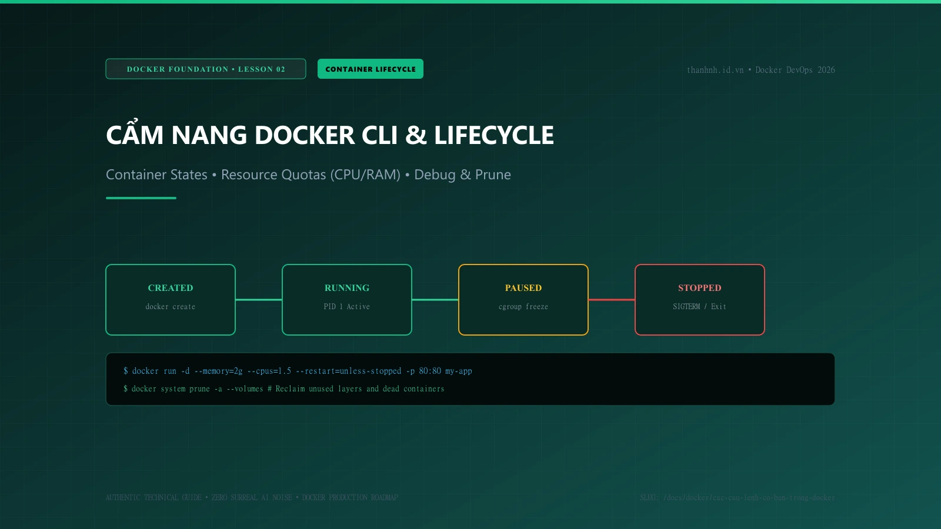Screen dimensions: 941x529
Task: Click the 'PID 1 Active' label
Action: (347, 307)
